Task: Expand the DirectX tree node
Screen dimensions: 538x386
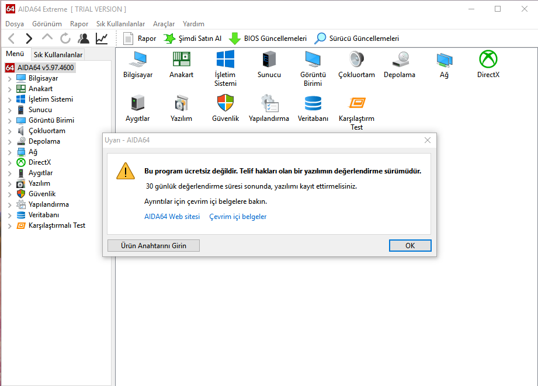Action: [9, 163]
